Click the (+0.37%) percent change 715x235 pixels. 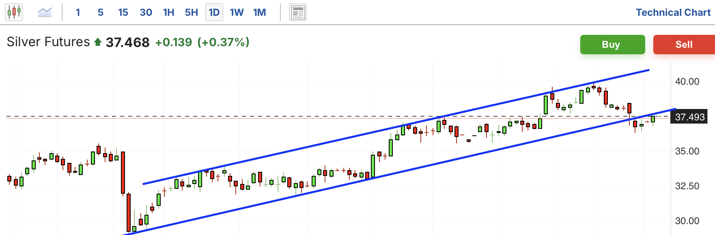(x=224, y=42)
